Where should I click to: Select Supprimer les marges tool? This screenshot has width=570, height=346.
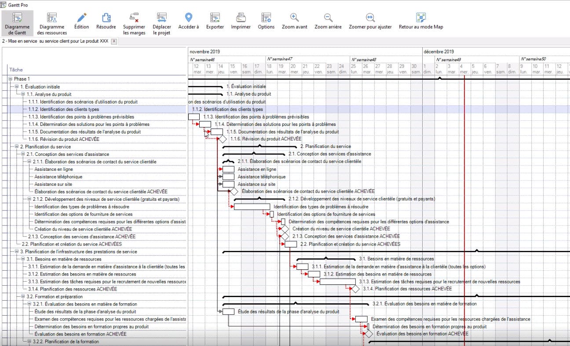134,23
